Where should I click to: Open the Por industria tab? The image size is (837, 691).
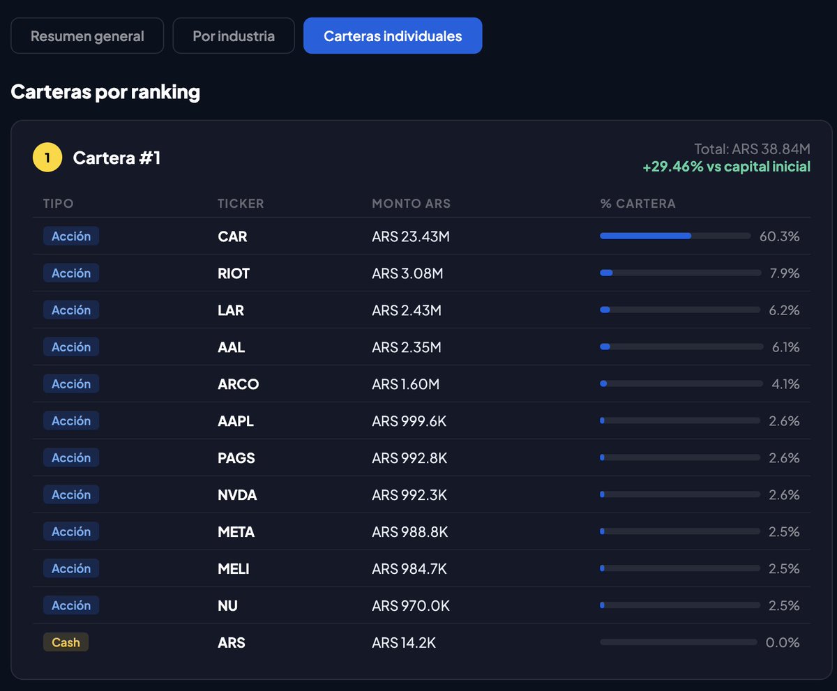tap(234, 36)
